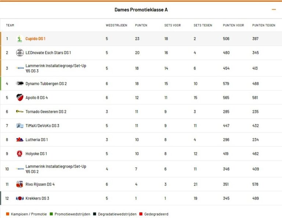This screenshot has width=282, height=218.
Task: Click the Apollo 8 DS 4 shield logo
Action: click(x=20, y=97)
